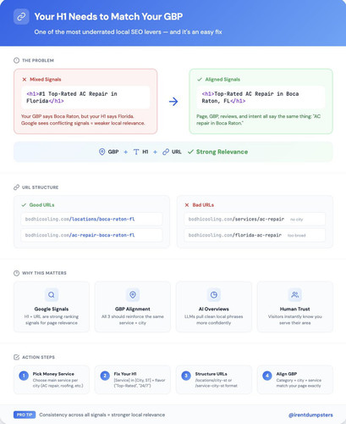Image resolution: width=346 pixels, height=424 pixels.
Task: Click the location pin icon above GBP Alignment
Action: click(133, 295)
